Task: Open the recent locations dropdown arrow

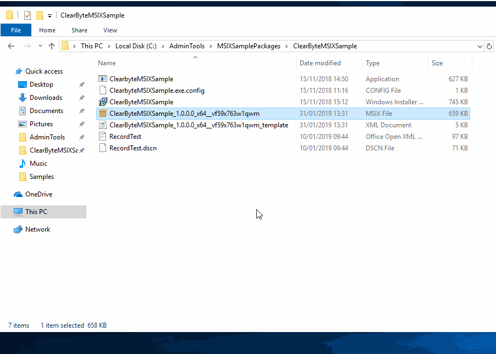Action: click(40, 46)
